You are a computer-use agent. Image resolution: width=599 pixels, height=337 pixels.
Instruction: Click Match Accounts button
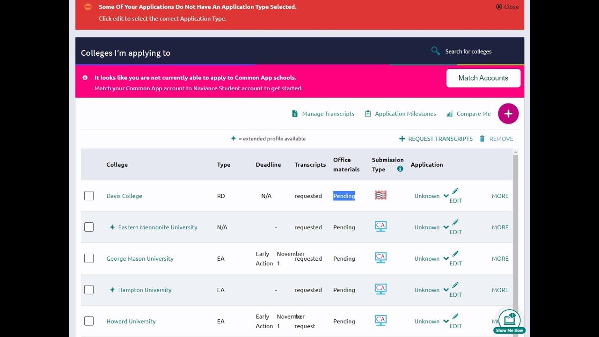[483, 78]
